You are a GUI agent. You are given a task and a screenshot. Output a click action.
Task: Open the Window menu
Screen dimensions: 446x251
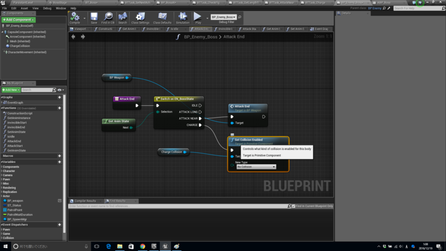coord(61,8)
